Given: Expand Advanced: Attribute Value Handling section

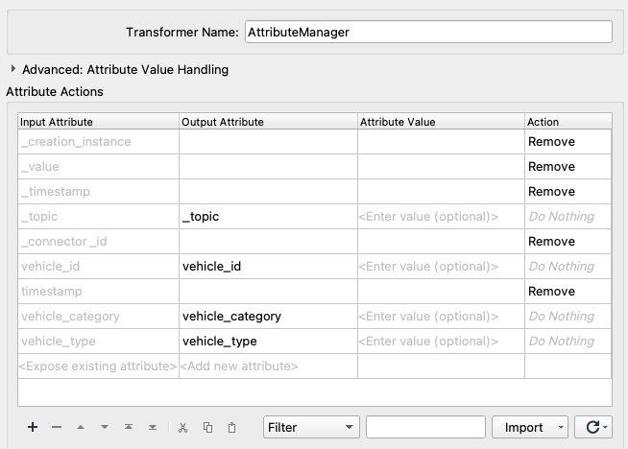Looking at the screenshot, I should [13, 69].
